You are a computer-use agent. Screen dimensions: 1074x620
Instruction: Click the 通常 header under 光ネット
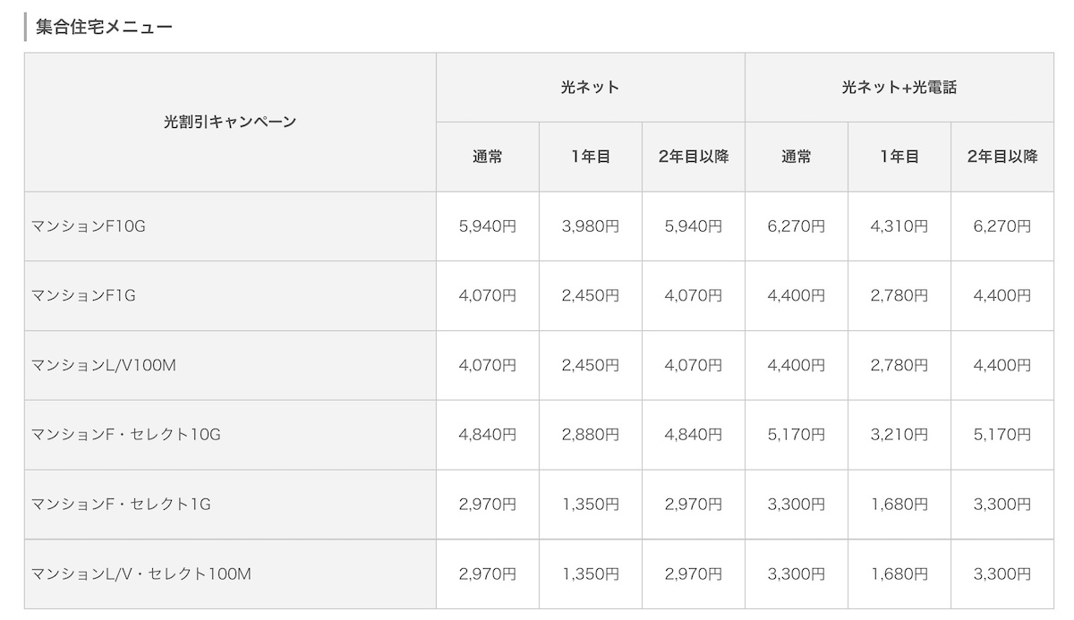488,157
